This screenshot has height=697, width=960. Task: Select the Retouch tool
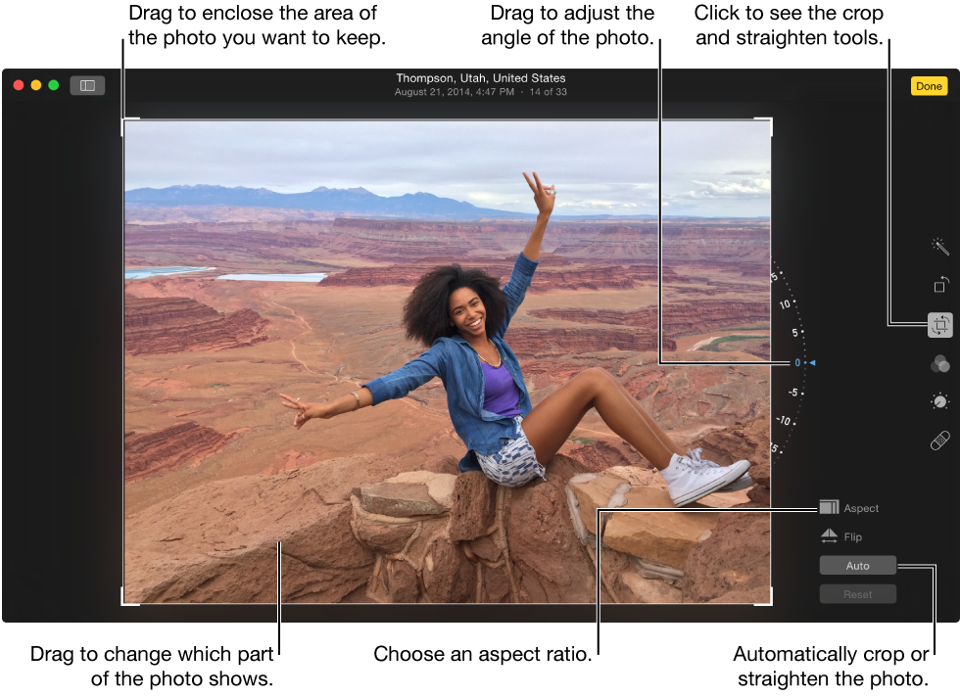939,439
